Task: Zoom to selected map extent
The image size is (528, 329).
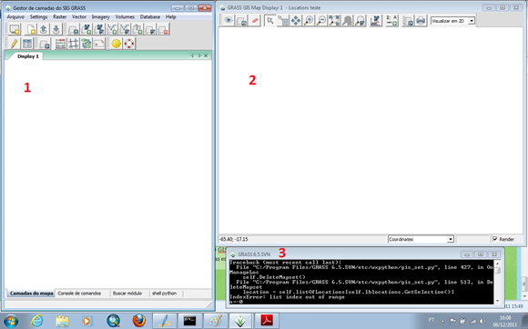Action: point(334,21)
